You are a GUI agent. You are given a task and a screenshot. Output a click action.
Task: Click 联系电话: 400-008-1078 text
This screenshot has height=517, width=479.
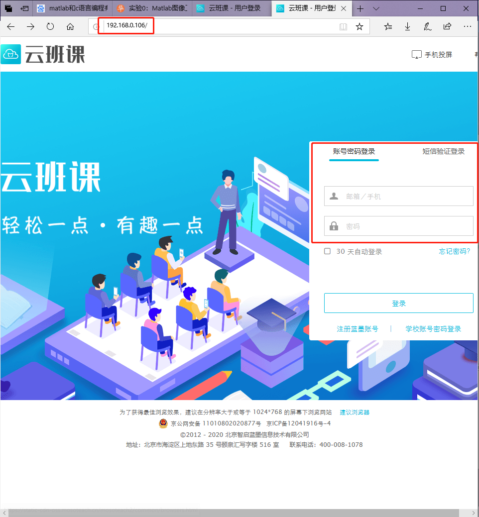(x=326, y=444)
